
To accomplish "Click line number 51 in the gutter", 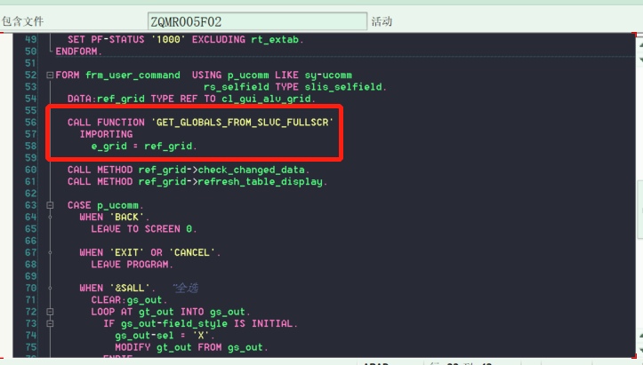I will tap(31, 63).
